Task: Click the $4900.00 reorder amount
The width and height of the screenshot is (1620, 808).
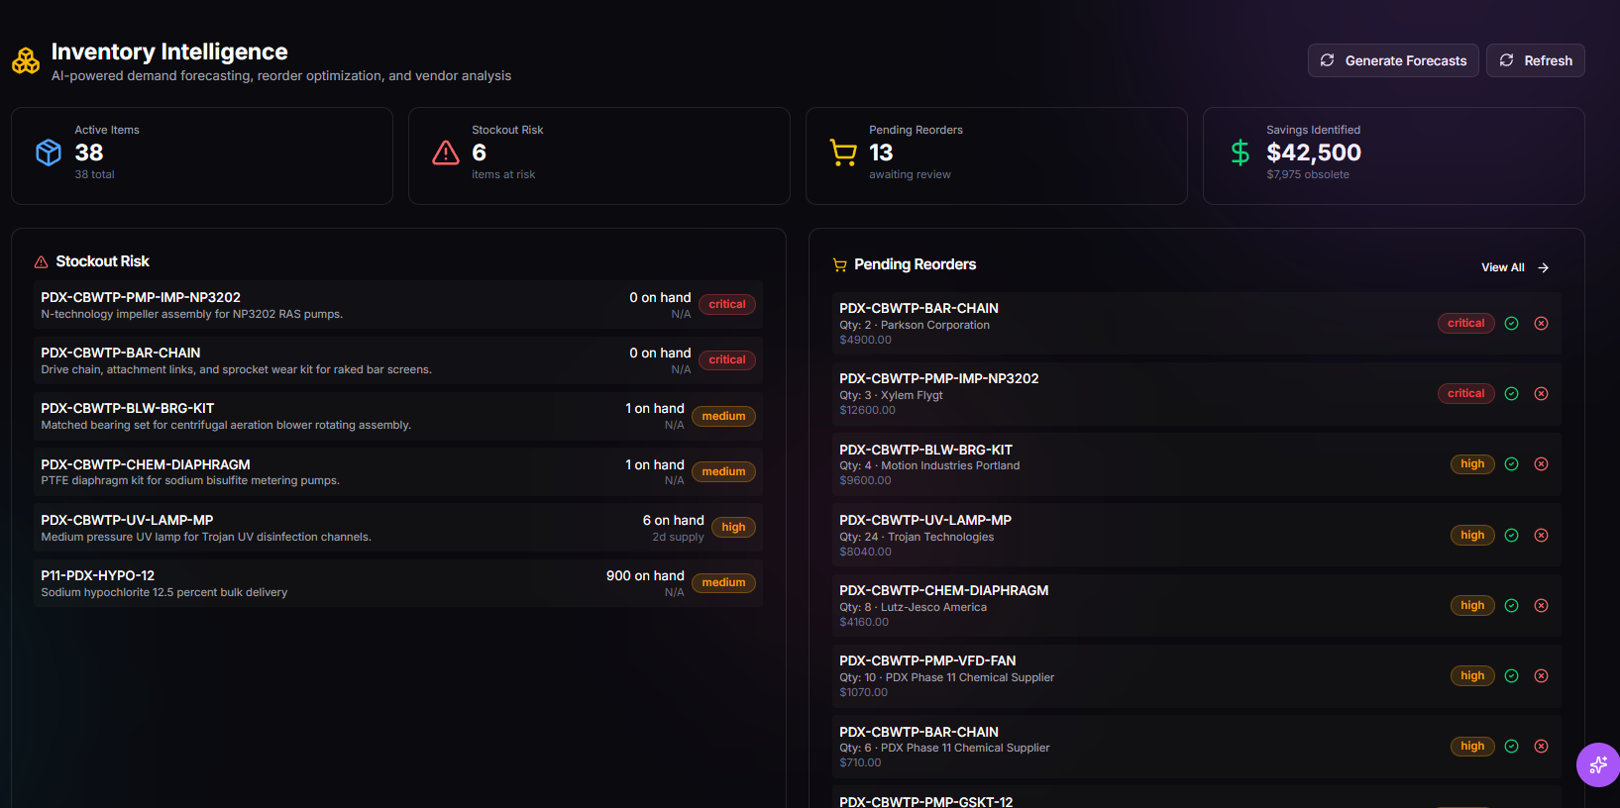Action: pos(865,340)
